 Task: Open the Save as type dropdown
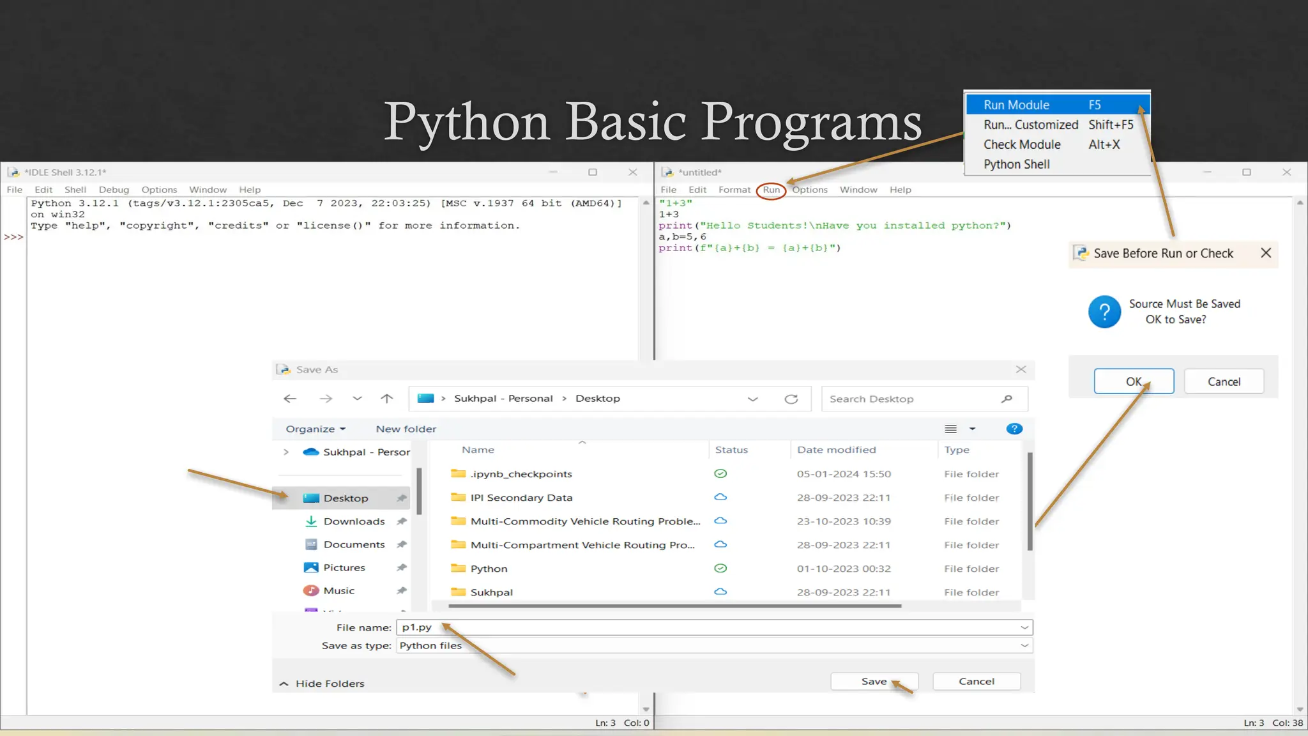1024,645
